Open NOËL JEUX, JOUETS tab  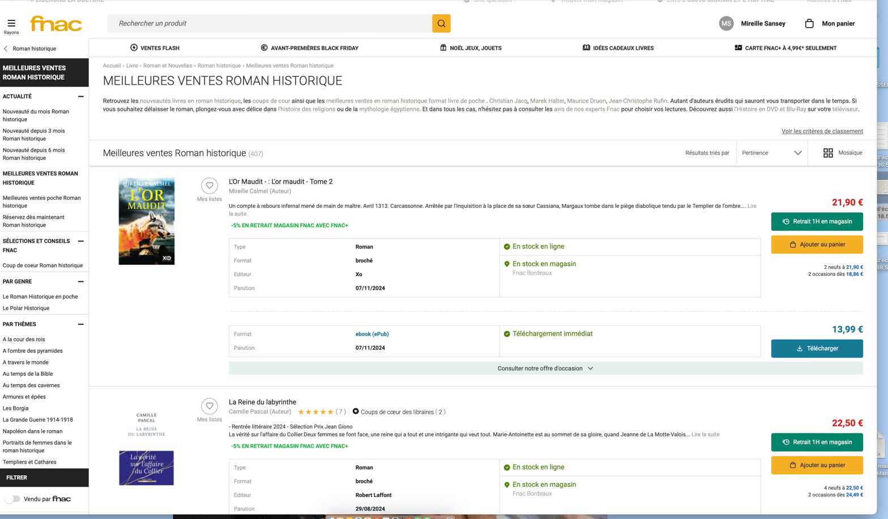click(x=471, y=48)
